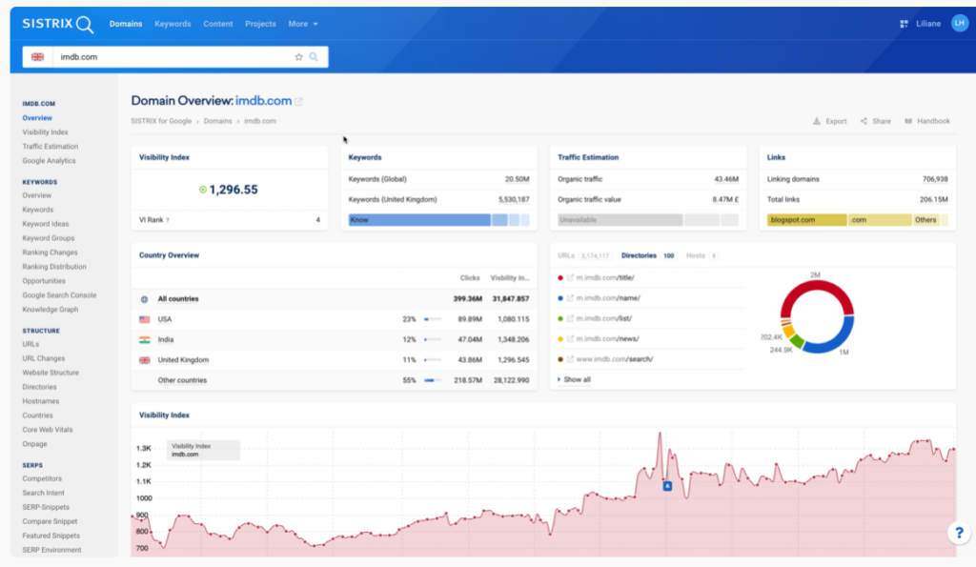This screenshot has width=976, height=567.
Task: Click the .com links bar segment
Action: [880, 220]
